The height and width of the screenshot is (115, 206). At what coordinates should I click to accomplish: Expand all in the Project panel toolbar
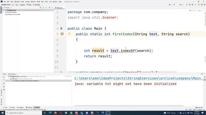click(x=43, y=8)
